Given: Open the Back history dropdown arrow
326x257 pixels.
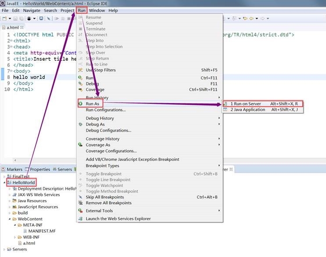Looking at the screenshot, I should tap(257, 18).
